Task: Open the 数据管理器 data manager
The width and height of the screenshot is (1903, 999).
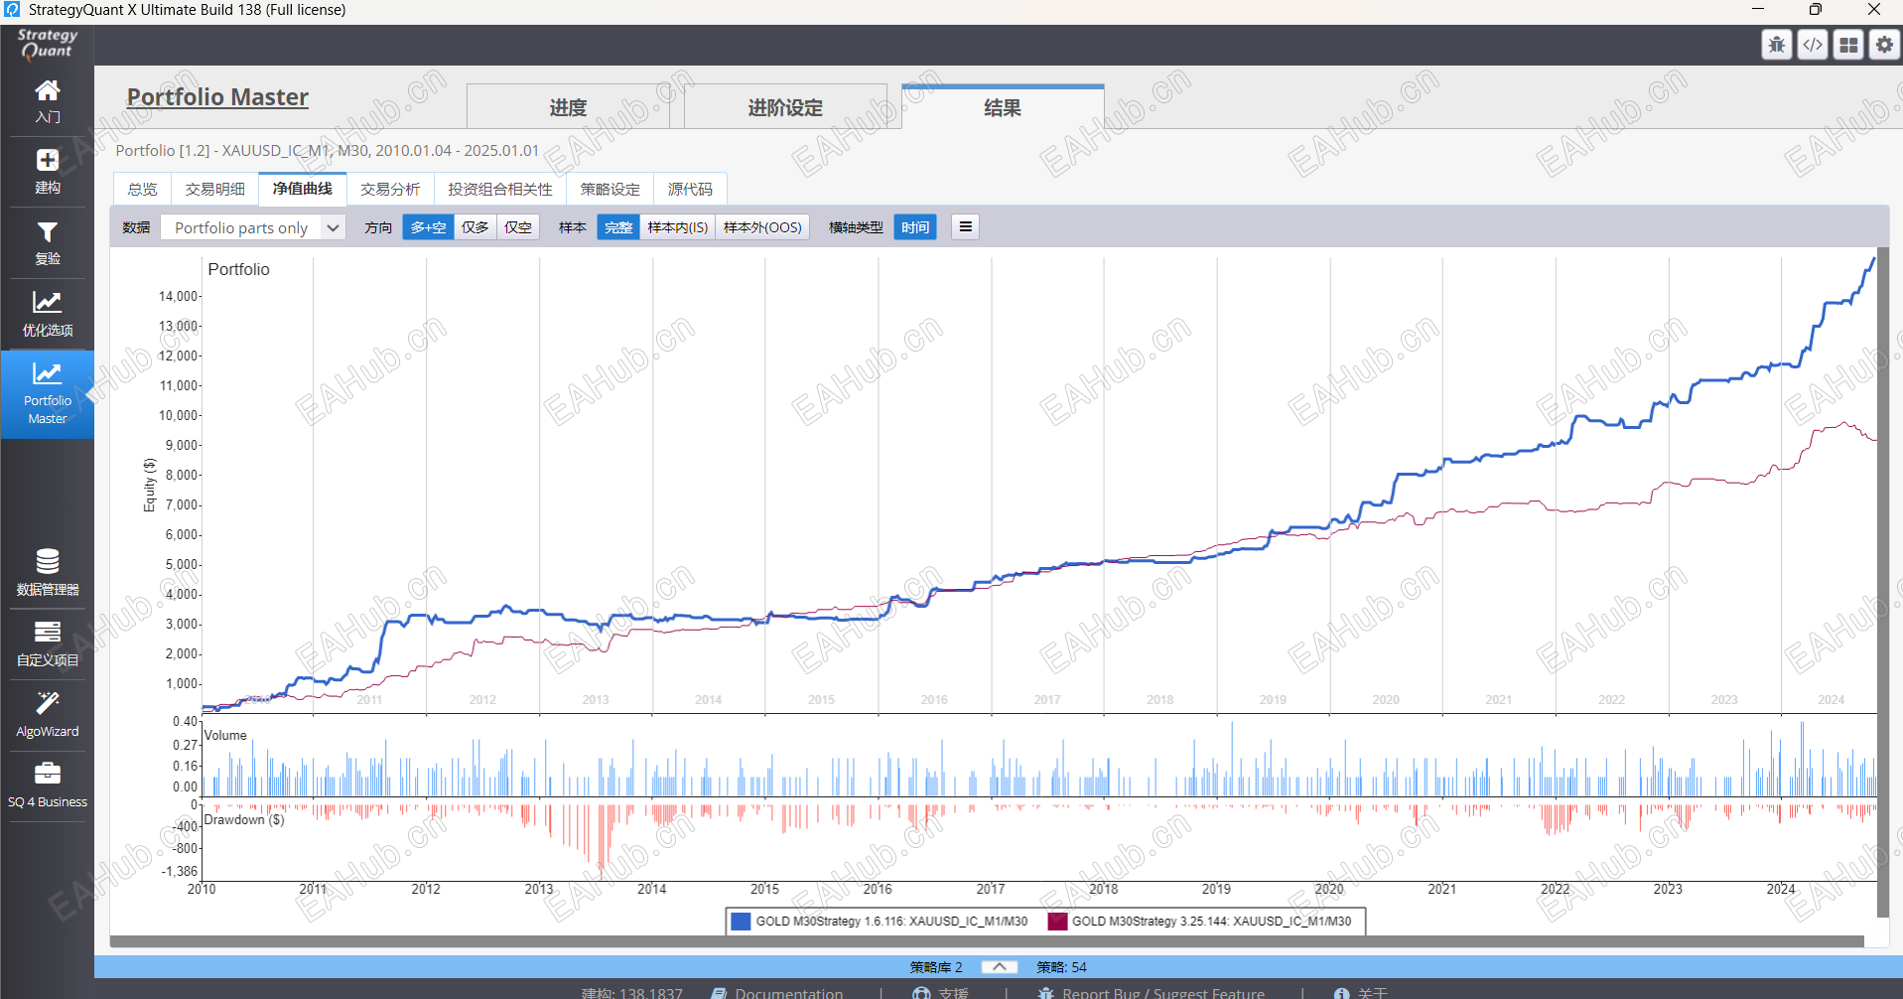Action: pos(47,573)
